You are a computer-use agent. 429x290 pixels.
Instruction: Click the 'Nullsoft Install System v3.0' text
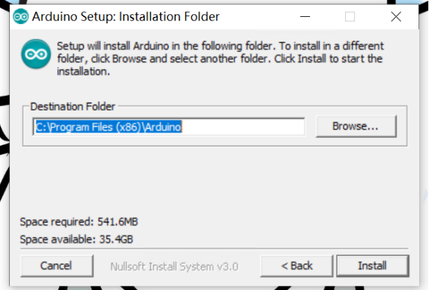click(x=174, y=267)
